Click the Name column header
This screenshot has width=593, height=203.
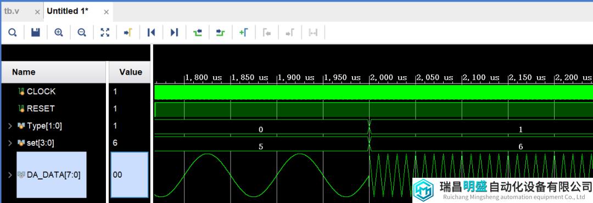54,72
